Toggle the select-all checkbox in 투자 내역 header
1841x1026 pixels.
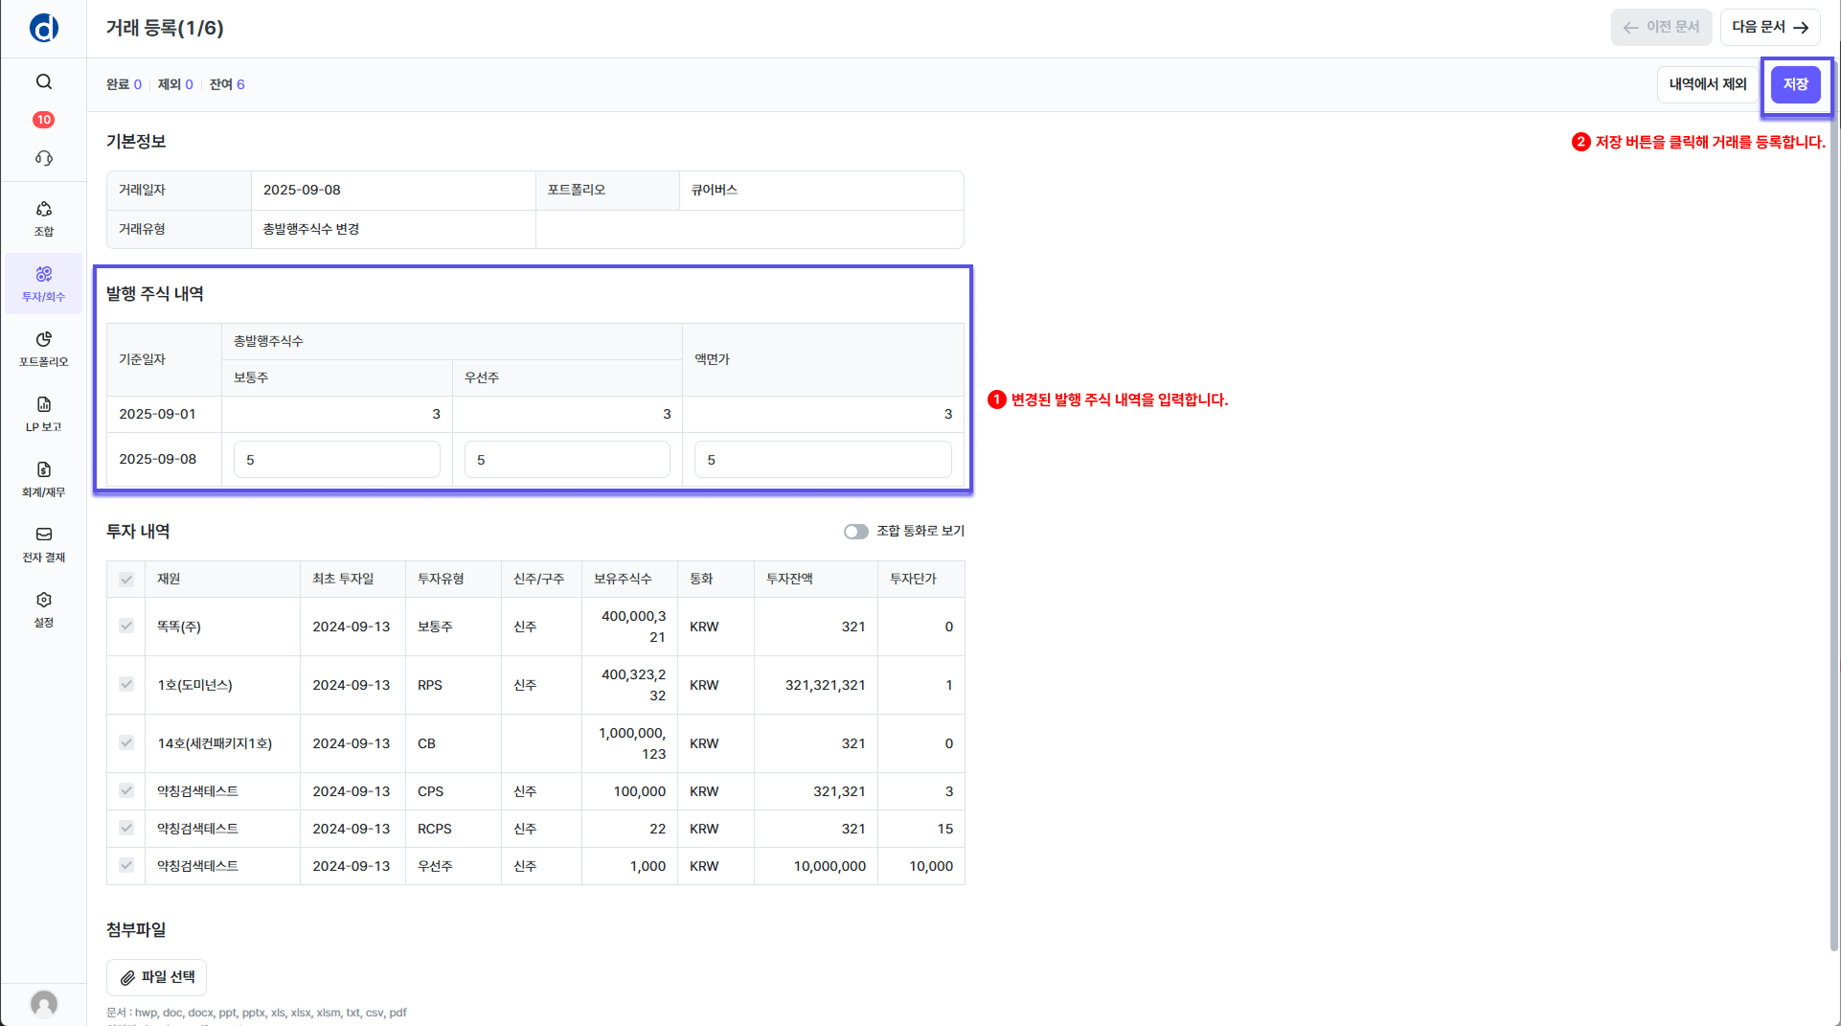126,580
